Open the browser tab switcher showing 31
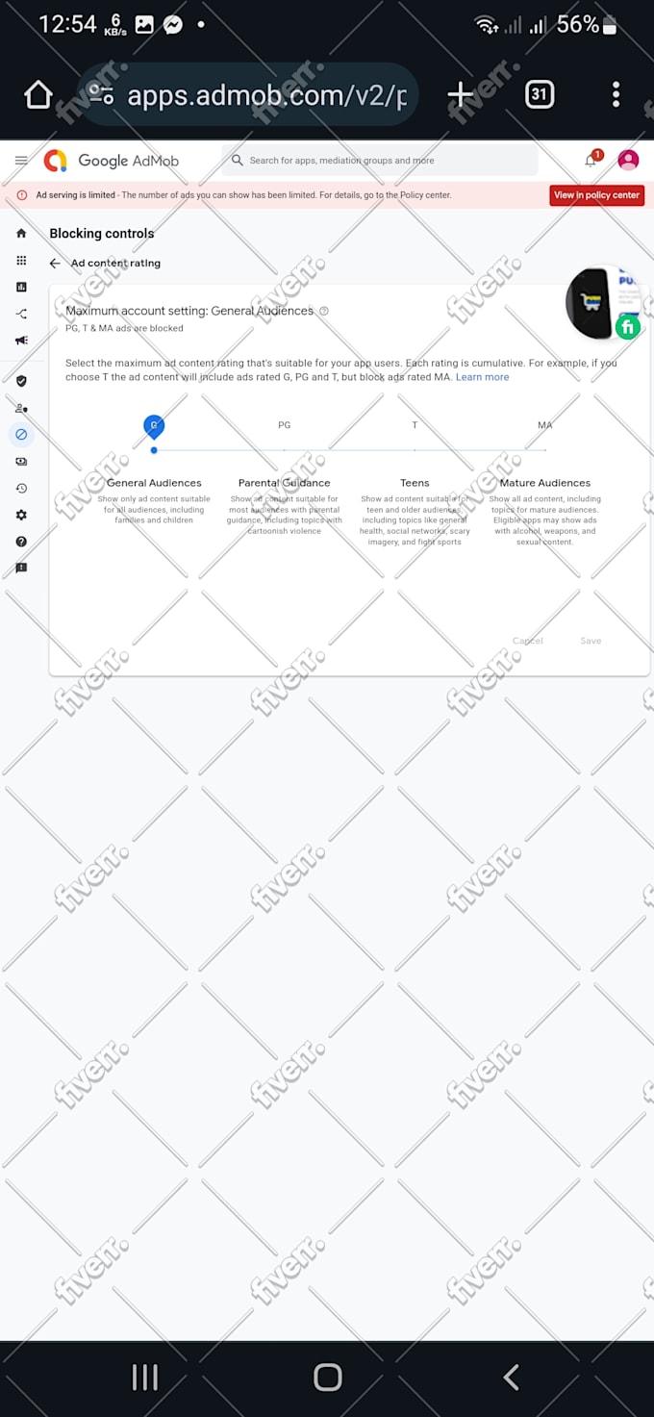Viewport: 654px width, 1417px height. pos(539,94)
